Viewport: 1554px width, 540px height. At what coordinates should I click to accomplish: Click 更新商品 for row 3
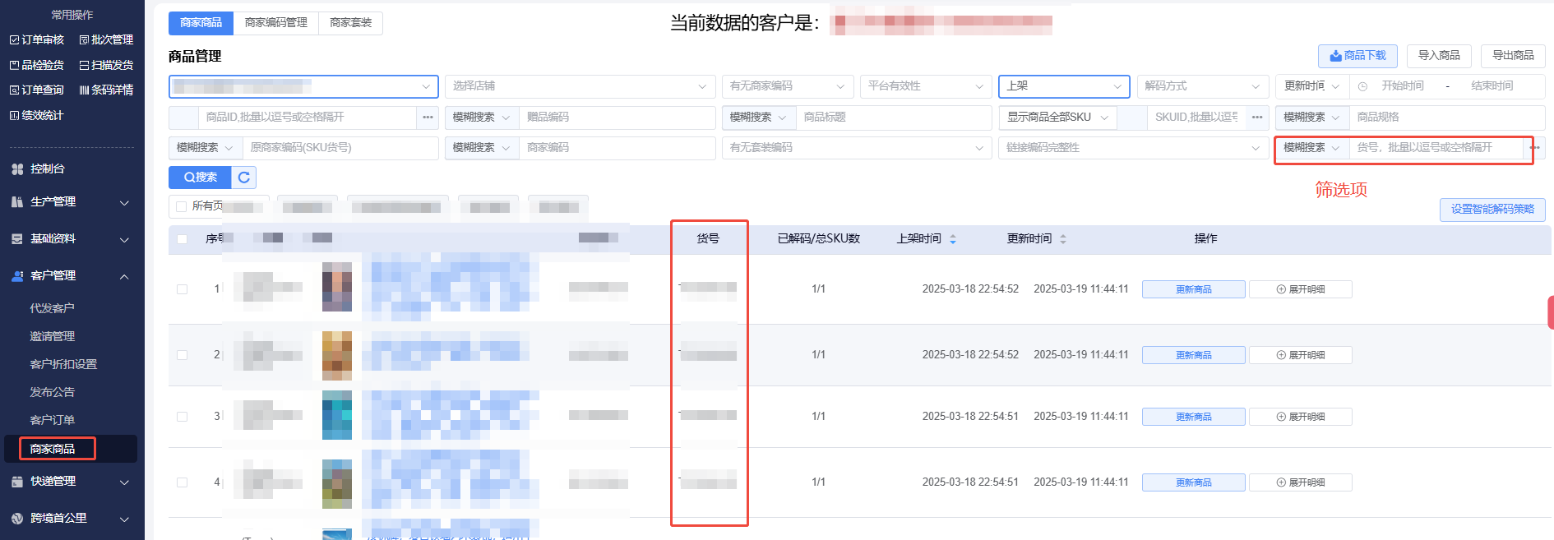[1193, 417]
